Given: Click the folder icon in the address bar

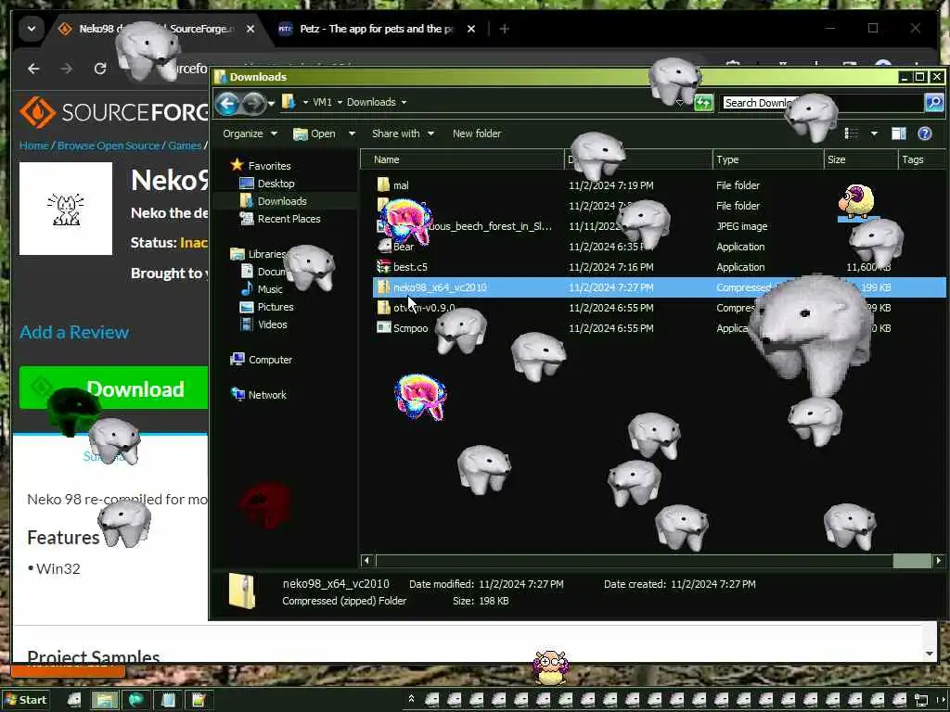Looking at the screenshot, I should pyautogui.click(x=289, y=102).
